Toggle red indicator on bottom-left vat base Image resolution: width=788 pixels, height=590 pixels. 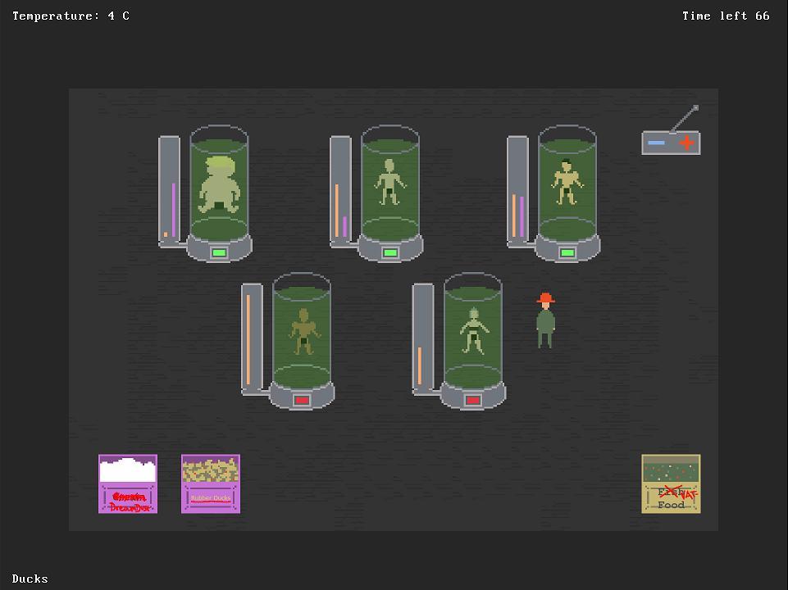[x=302, y=401]
